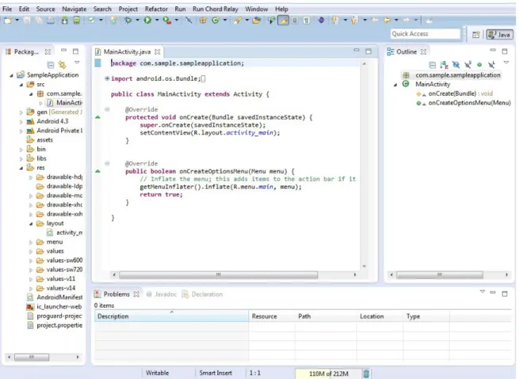Image resolution: width=519 pixels, height=379 pixels.
Task: Click the Run External Tools icon
Action: tap(167, 21)
